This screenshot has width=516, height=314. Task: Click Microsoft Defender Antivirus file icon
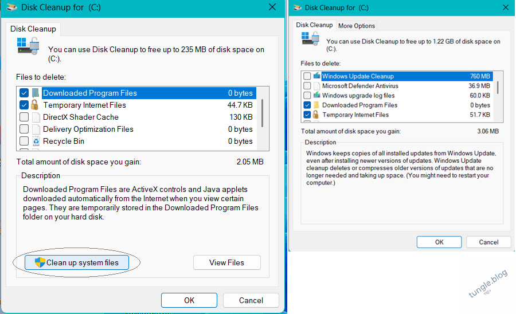(x=316, y=86)
